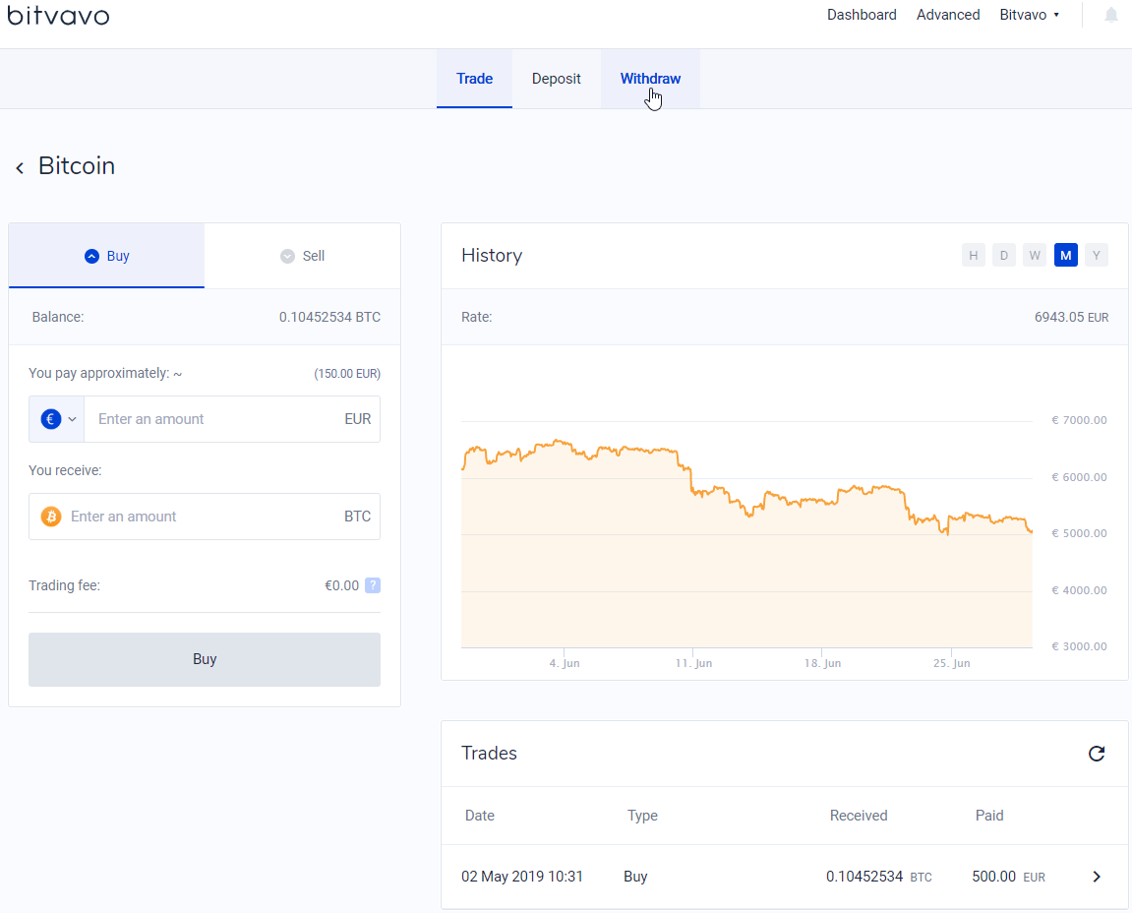Open the Deposit tab
The height and width of the screenshot is (913, 1132).
pos(556,78)
